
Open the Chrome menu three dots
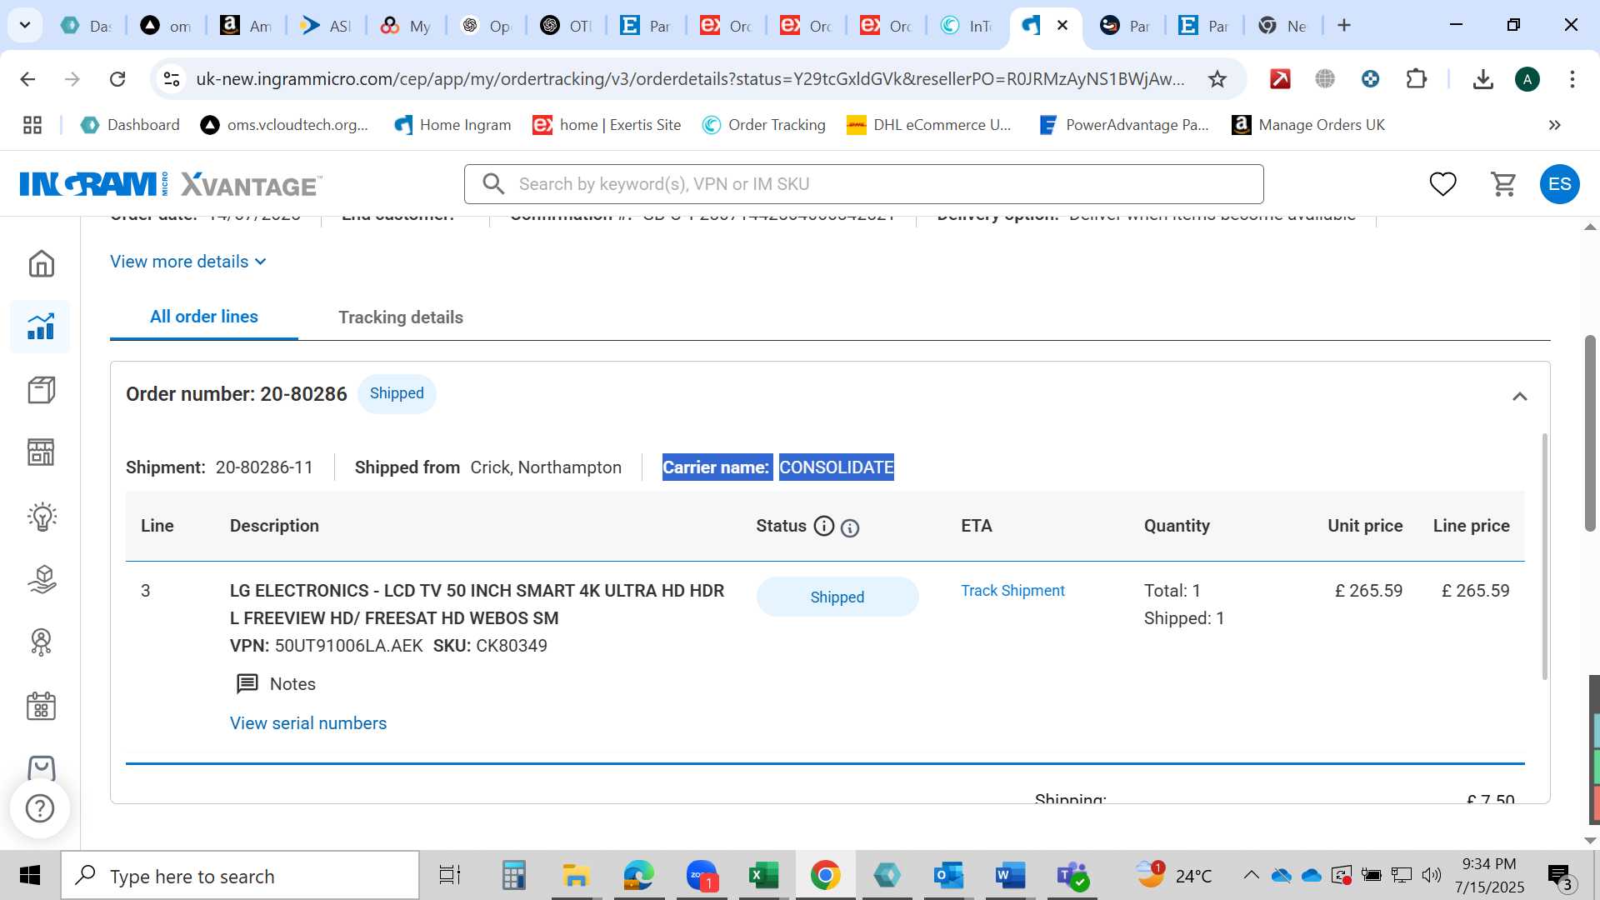click(1572, 79)
